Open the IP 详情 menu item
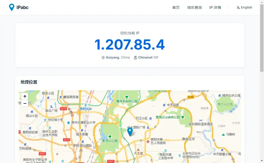The width and height of the screenshot is (264, 163). click(215, 7)
